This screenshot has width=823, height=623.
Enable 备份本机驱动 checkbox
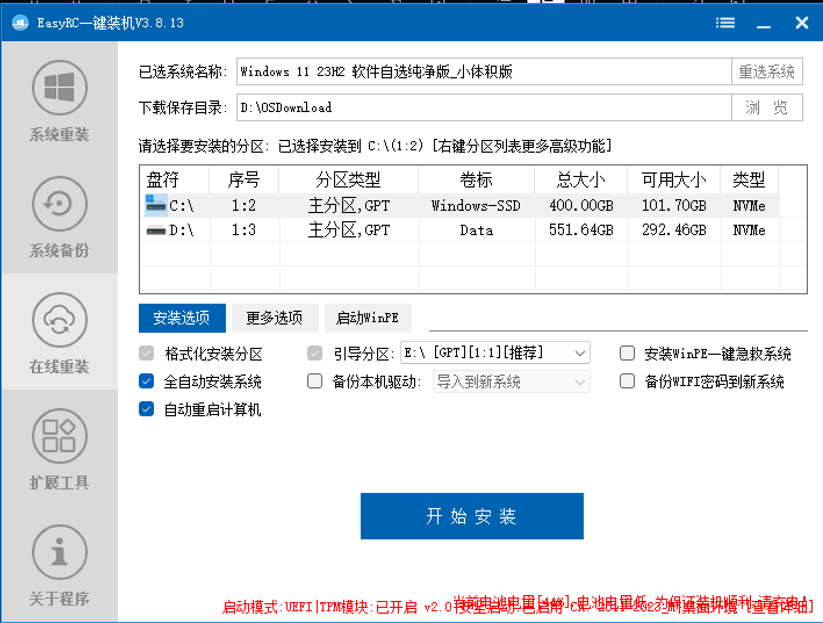click(x=315, y=381)
